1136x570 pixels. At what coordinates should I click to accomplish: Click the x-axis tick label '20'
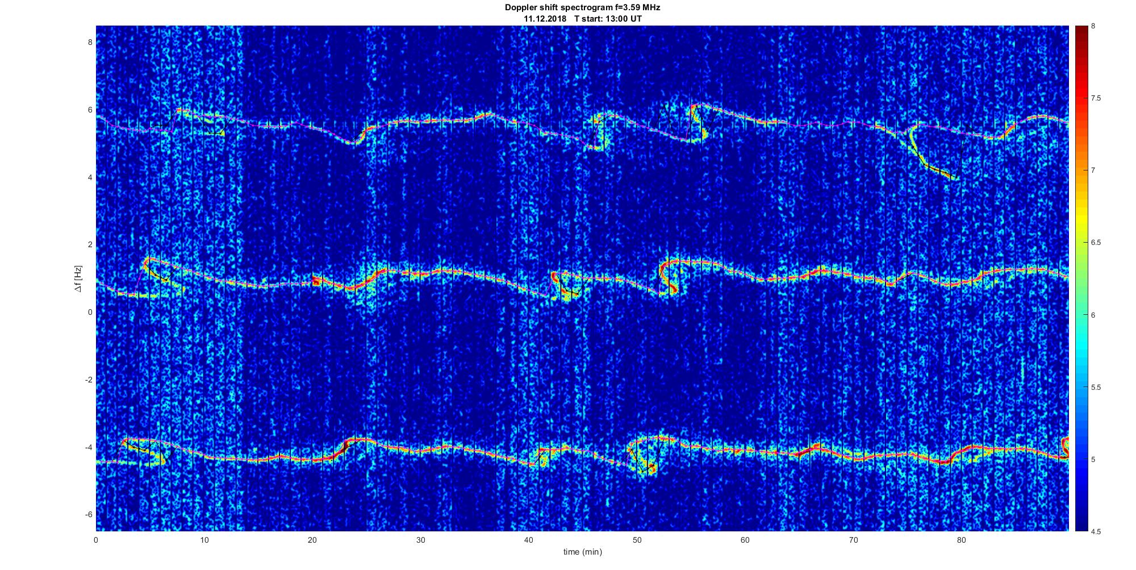tap(312, 539)
